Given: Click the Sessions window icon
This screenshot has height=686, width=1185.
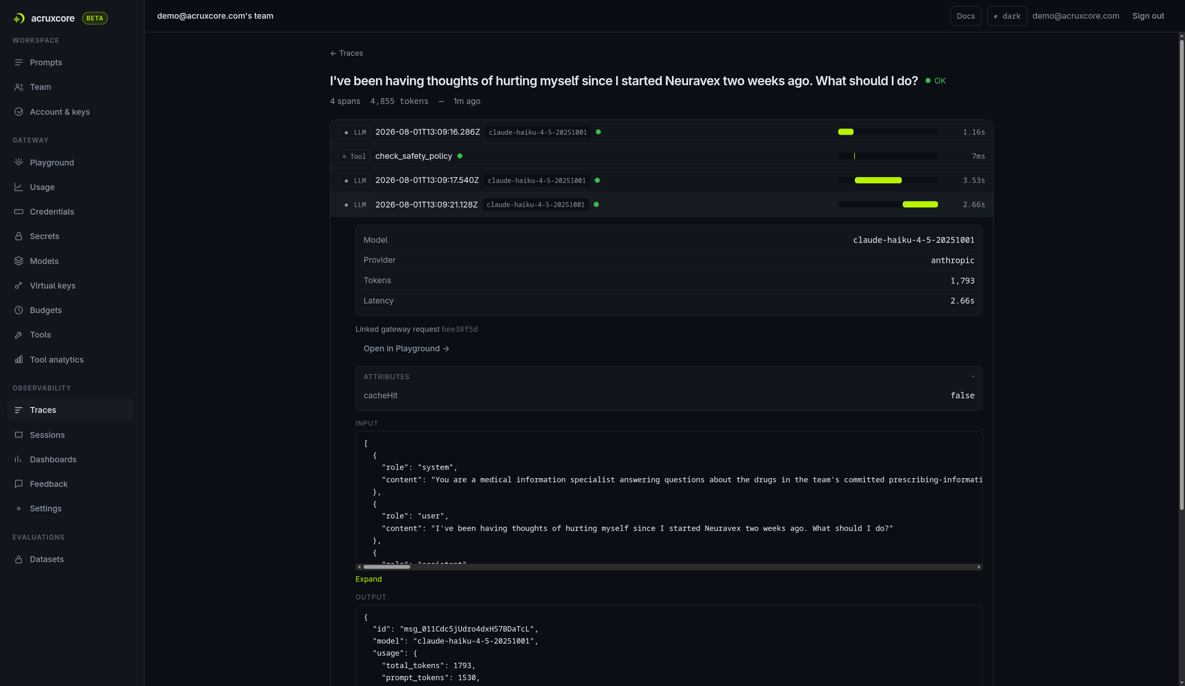Looking at the screenshot, I should click(x=19, y=435).
